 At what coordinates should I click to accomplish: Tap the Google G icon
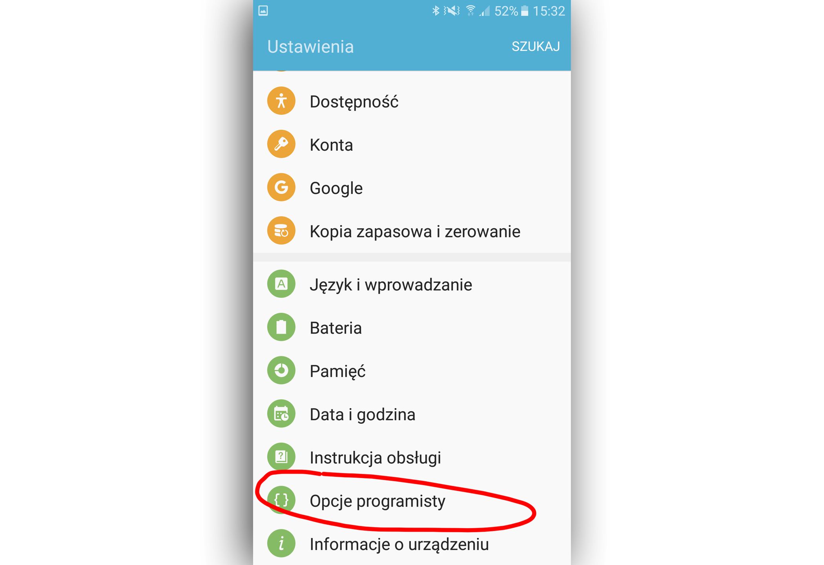[x=281, y=187]
